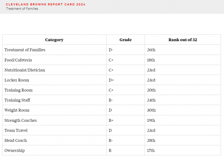Select the Training Staff category cell

[54, 100]
